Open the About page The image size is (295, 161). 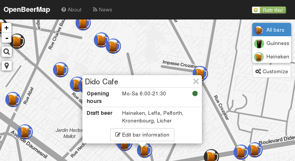coord(71,10)
